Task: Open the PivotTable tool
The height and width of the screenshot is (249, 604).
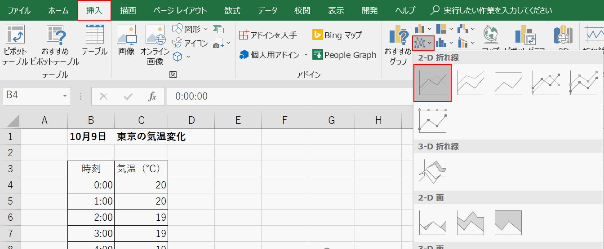Action: tap(15, 45)
